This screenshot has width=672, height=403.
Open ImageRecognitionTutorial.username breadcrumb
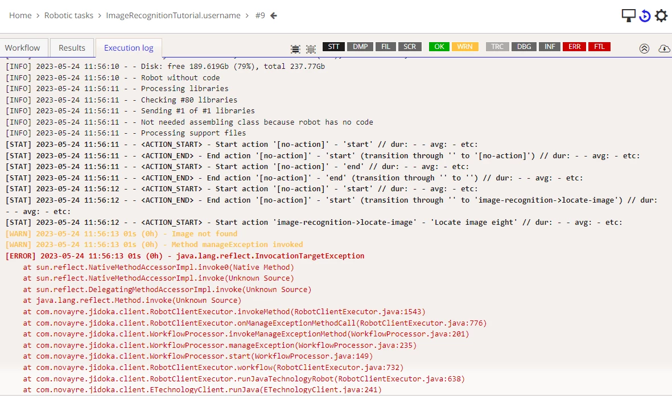(x=173, y=15)
